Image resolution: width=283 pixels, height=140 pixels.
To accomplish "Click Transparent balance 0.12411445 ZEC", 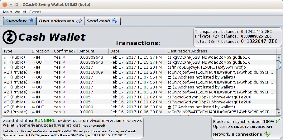I will 233,32.
